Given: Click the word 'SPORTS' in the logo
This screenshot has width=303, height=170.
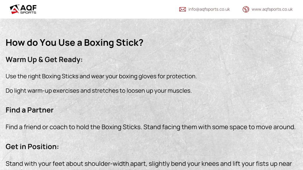Looking at the screenshot, I should [28, 12].
